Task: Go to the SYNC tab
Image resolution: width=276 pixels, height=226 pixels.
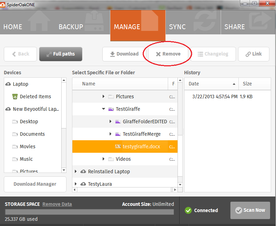Action: point(193,22)
